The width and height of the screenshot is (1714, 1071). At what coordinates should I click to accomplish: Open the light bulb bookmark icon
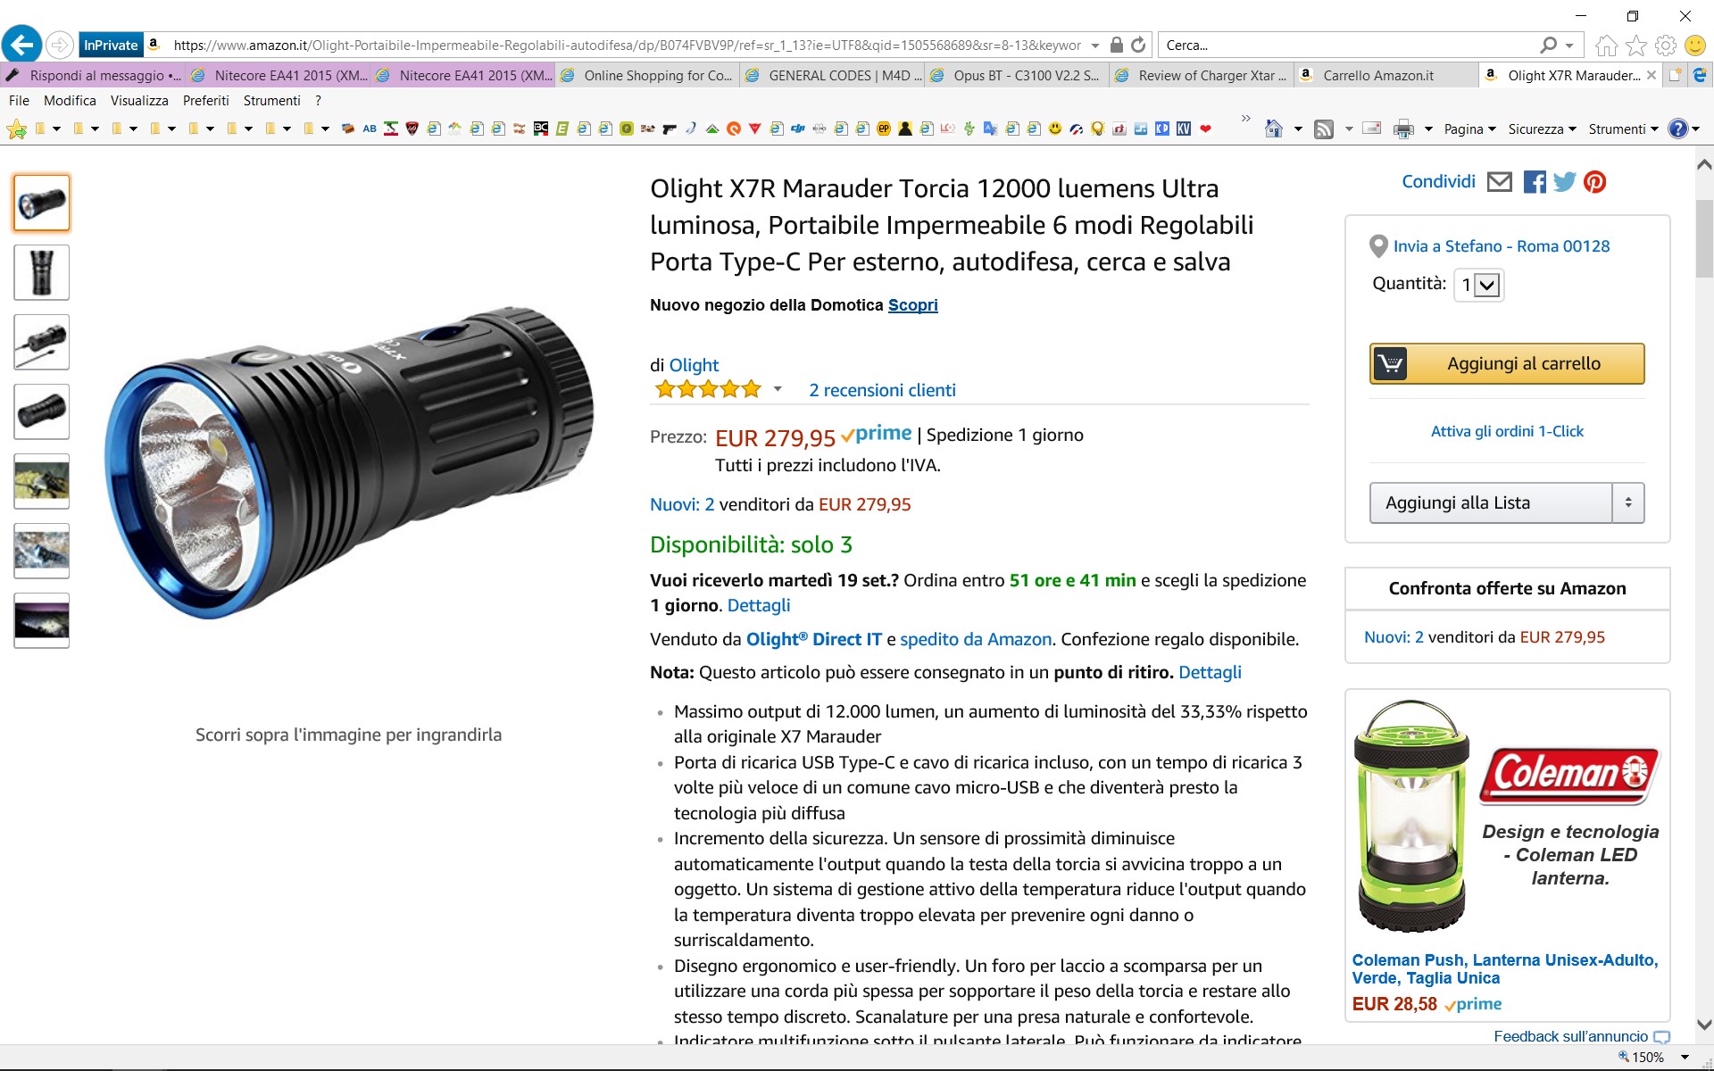click(x=1098, y=129)
